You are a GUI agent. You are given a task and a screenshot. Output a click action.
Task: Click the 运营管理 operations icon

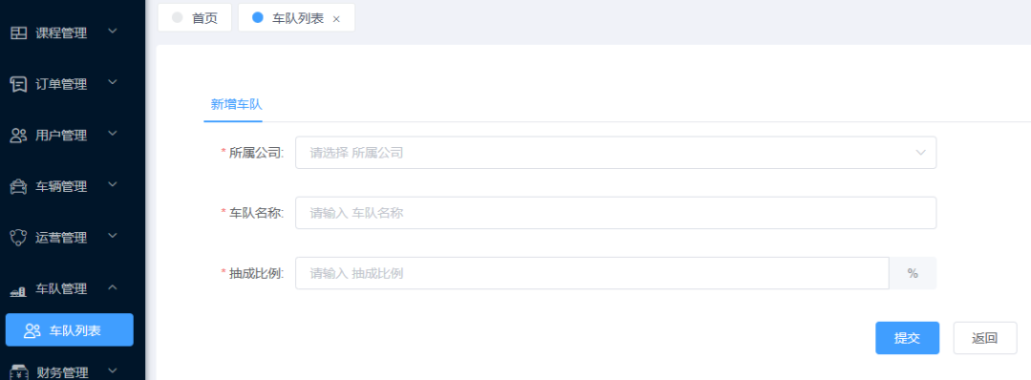click(18, 238)
